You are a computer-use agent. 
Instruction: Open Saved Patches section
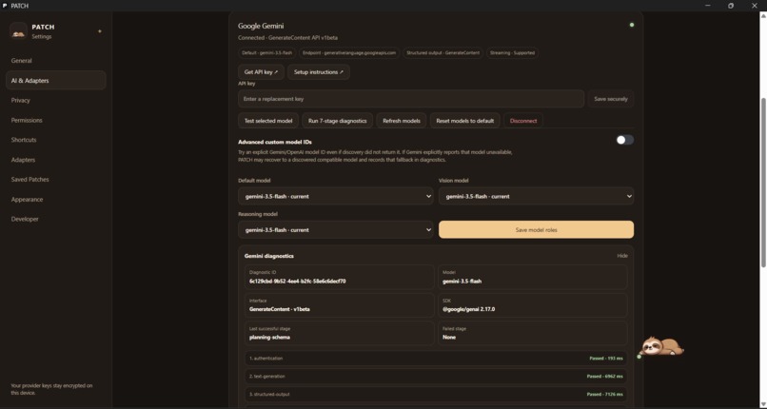tap(56, 180)
